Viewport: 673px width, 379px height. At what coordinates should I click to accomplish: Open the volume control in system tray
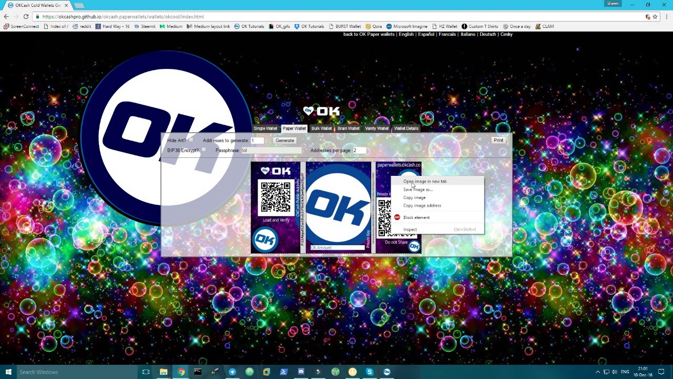[615, 372]
